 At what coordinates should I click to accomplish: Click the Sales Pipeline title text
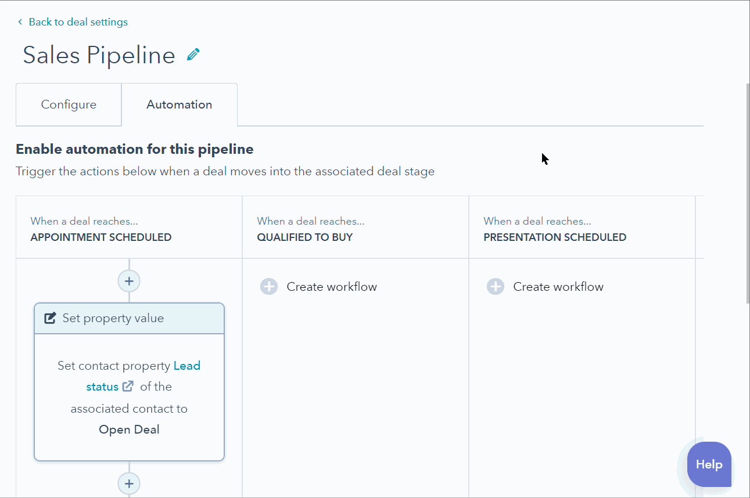pos(99,55)
